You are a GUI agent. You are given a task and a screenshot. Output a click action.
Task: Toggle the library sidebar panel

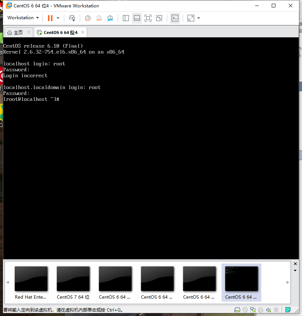click(x=126, y=18)
